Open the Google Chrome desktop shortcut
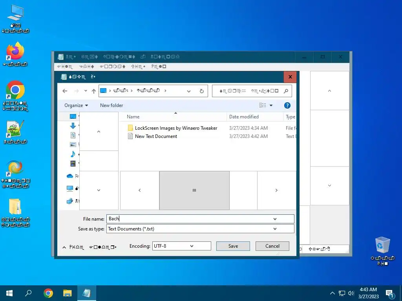Screen dimensions: 402x301 (15, 90)
